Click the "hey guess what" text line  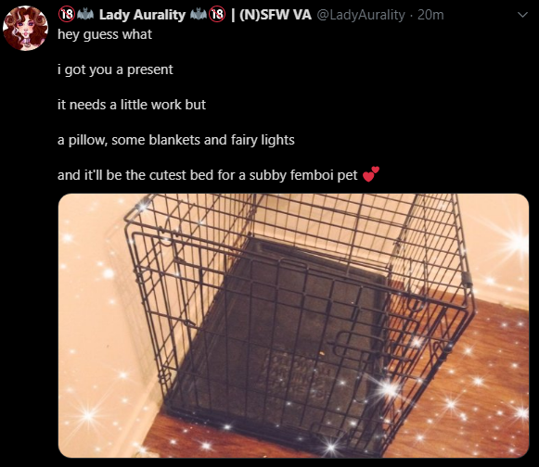coord(105,34)
